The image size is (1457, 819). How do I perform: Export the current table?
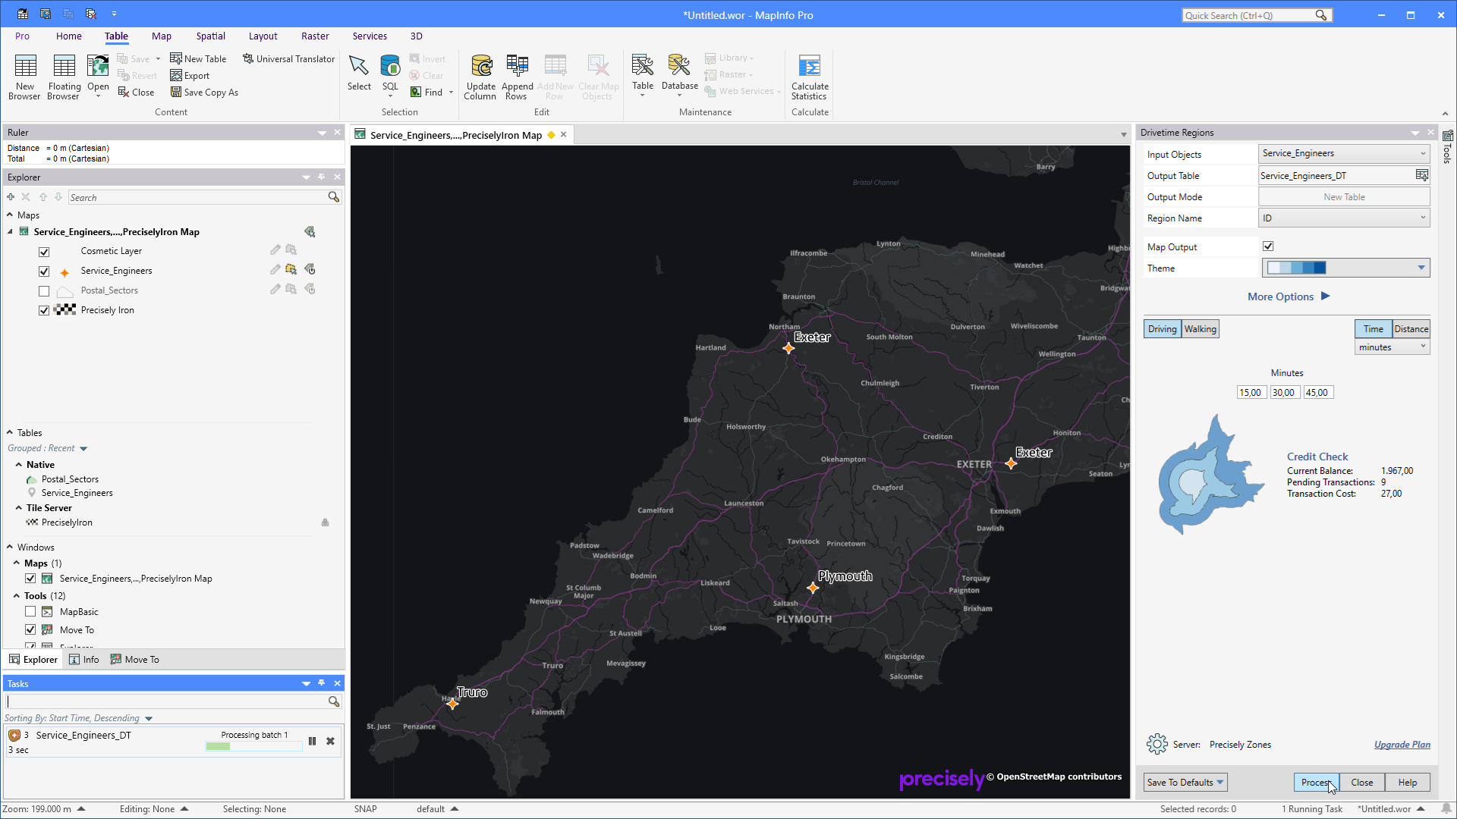point(190,75)
